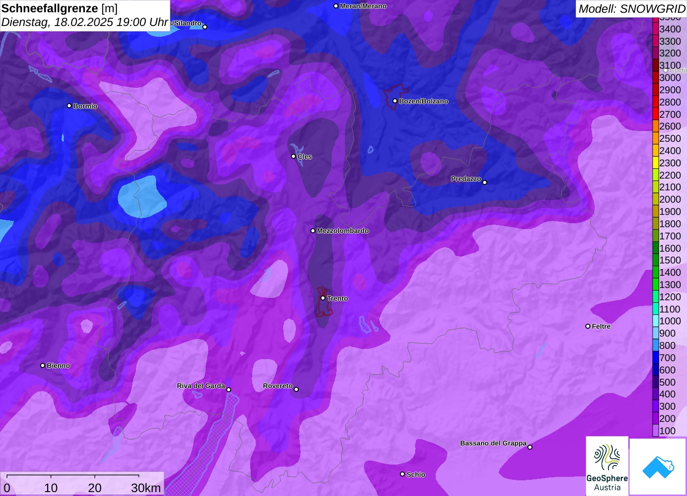
Task: Select the Bassano del Grappa label
Action: (x=493, y=443)
